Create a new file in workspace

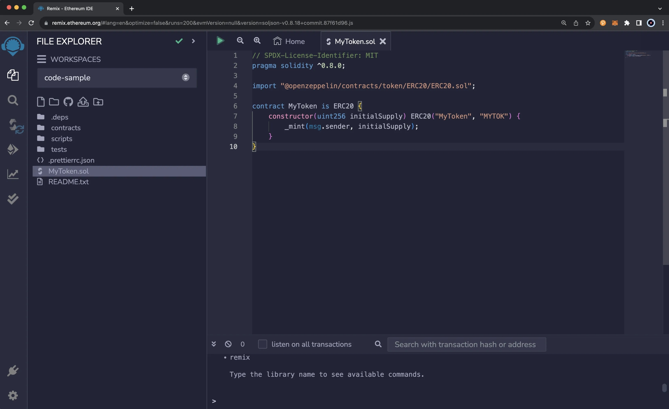41,102
